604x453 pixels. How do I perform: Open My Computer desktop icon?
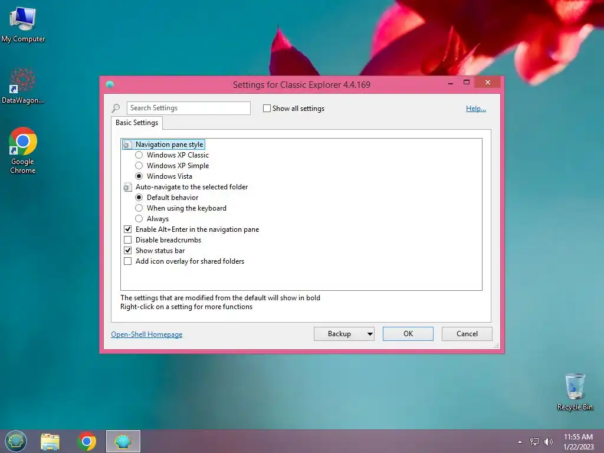coord(23,25)
